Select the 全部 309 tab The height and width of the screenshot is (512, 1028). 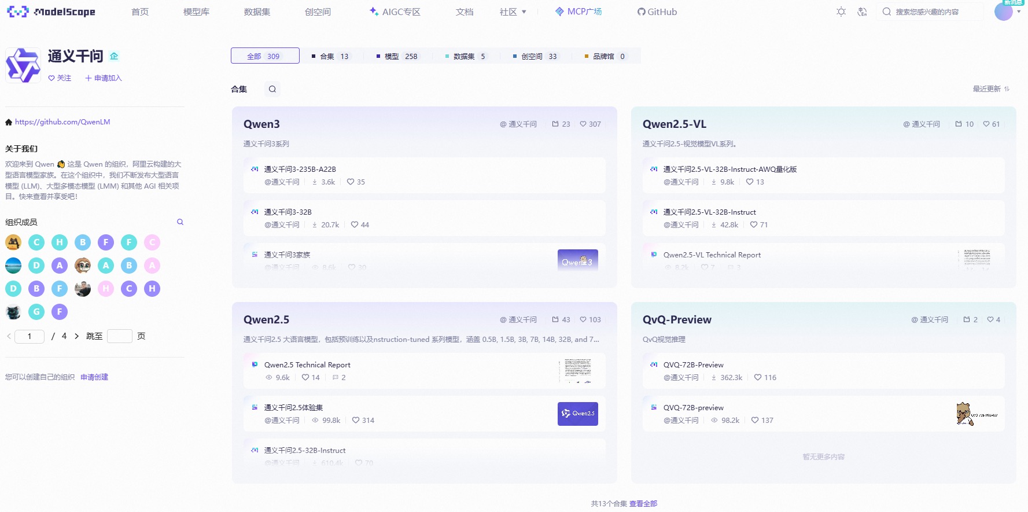[x=265, y=56]
